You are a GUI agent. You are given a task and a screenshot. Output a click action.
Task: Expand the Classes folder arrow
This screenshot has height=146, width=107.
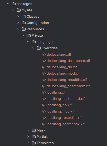point(18,16)
